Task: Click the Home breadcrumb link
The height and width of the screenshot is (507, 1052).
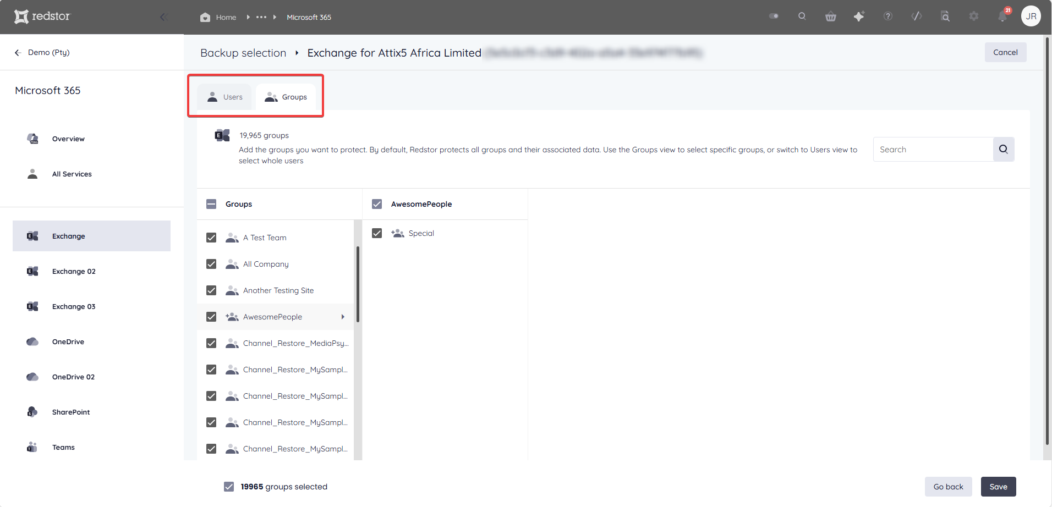Action: point(226,17)
